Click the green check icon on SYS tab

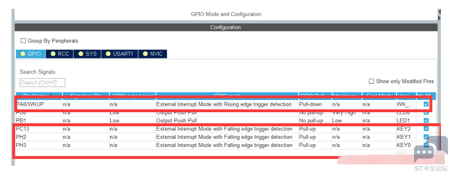(81, 54)
